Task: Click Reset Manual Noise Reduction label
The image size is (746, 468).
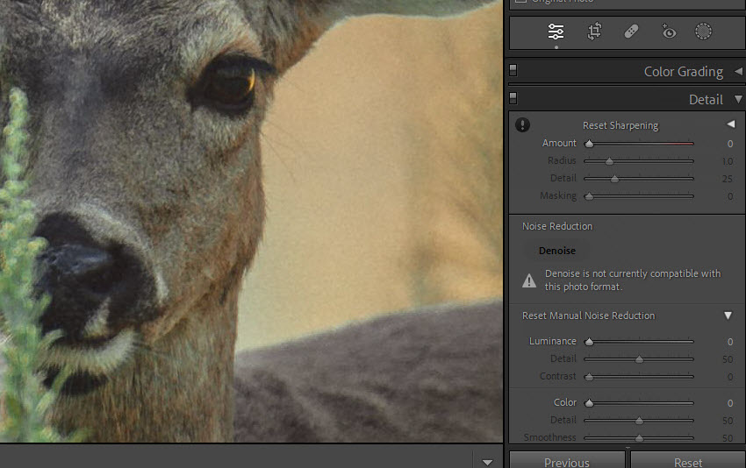Action: tap(589, 316)
